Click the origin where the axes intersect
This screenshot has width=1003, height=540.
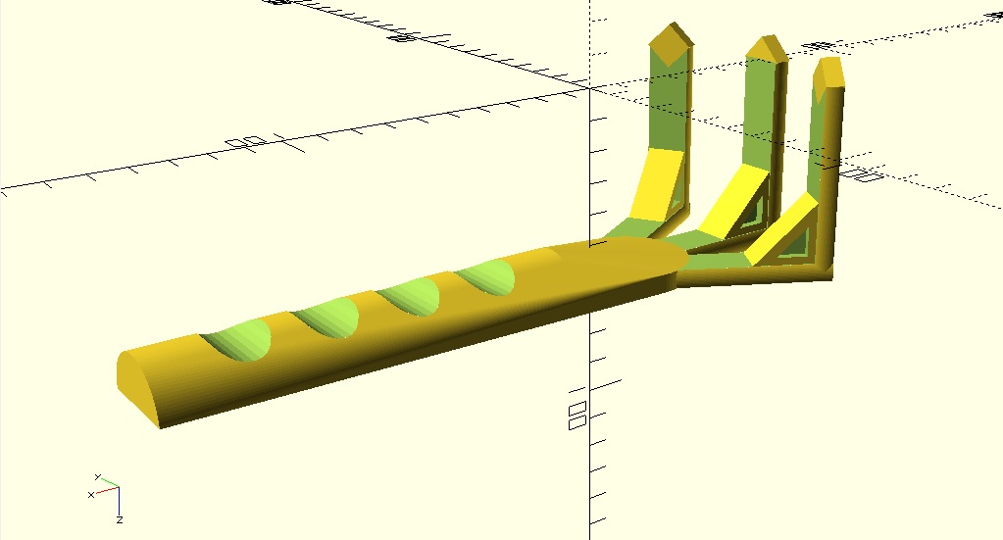[x=590, y=87]
